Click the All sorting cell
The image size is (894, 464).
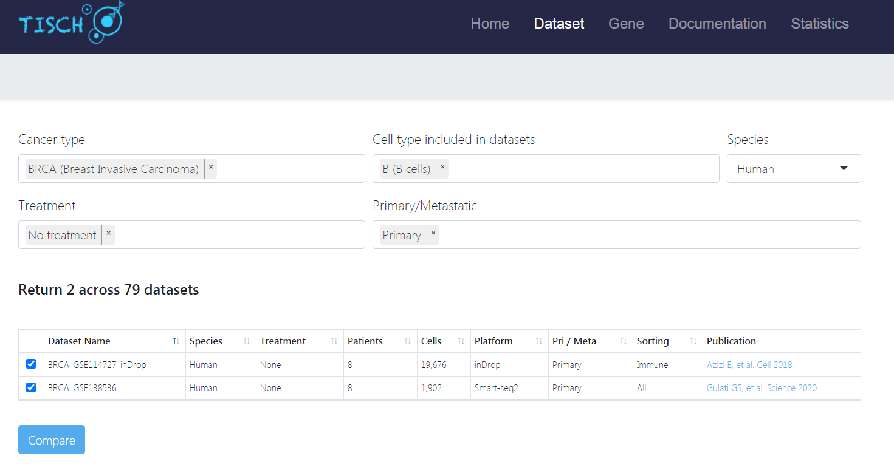642,388
